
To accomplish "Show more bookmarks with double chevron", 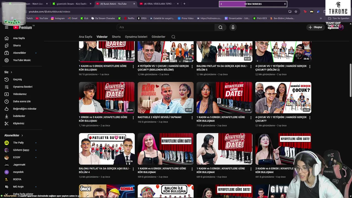I will tap(321, 18).
